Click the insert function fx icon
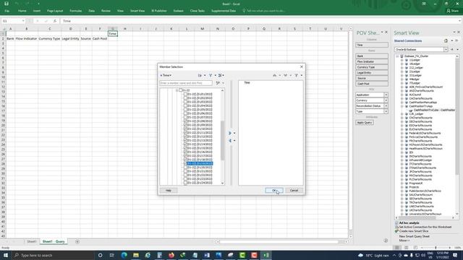Image resolution: width=463 pixels, height=260 pixels. pyautogui.click(x=55, y=21)
